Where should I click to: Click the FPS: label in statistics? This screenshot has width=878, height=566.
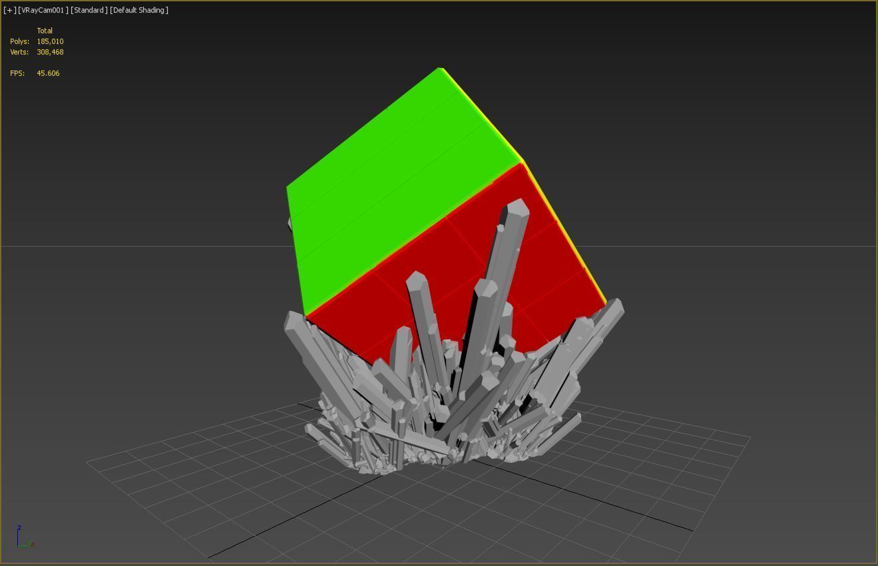click(17, 73)
